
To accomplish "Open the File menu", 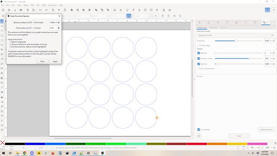I will click(2, 5).
